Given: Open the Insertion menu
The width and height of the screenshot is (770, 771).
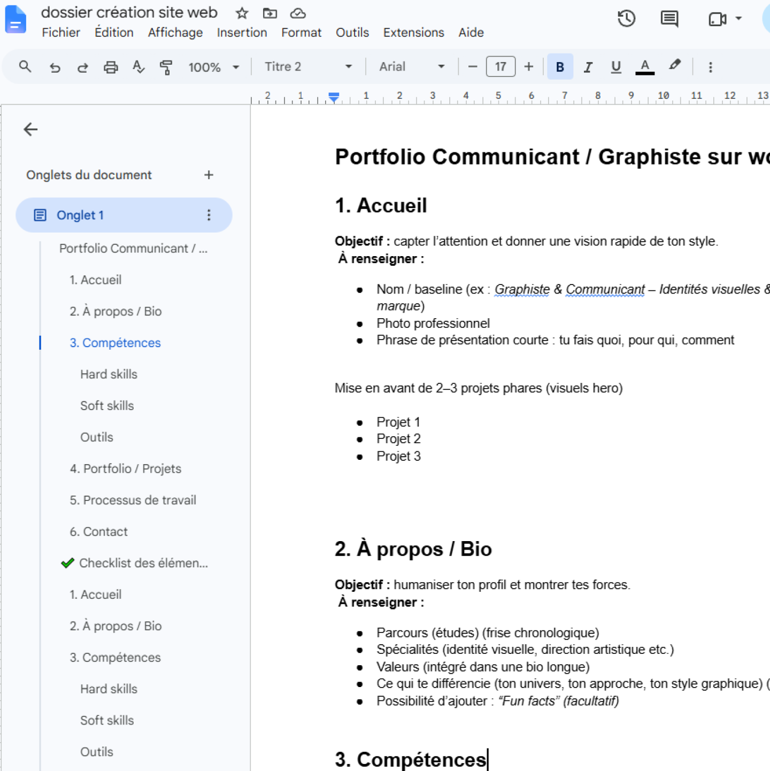Looking at the screenshot, I should coord(242,33).
